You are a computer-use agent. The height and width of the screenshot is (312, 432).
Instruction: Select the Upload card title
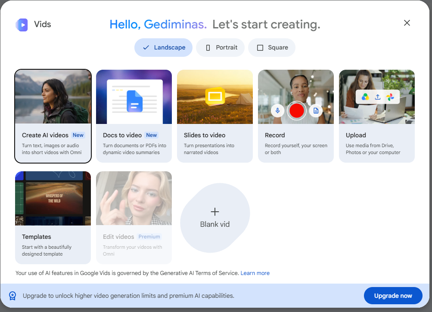[356, 135]
